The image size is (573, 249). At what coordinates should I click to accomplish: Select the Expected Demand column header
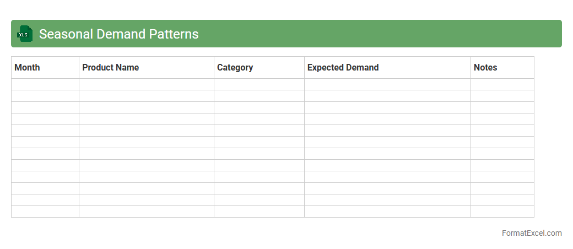click(x=387, y=67)
